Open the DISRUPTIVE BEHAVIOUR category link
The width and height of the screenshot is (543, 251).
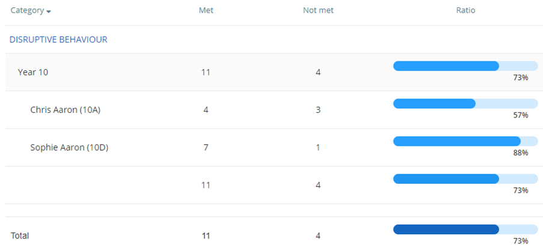(58, 40)
